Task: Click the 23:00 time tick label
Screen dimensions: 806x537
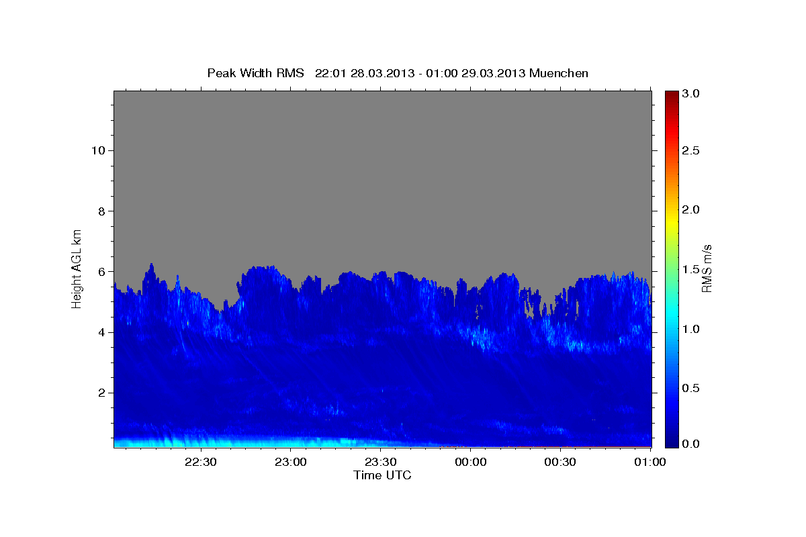Action: 290,462
